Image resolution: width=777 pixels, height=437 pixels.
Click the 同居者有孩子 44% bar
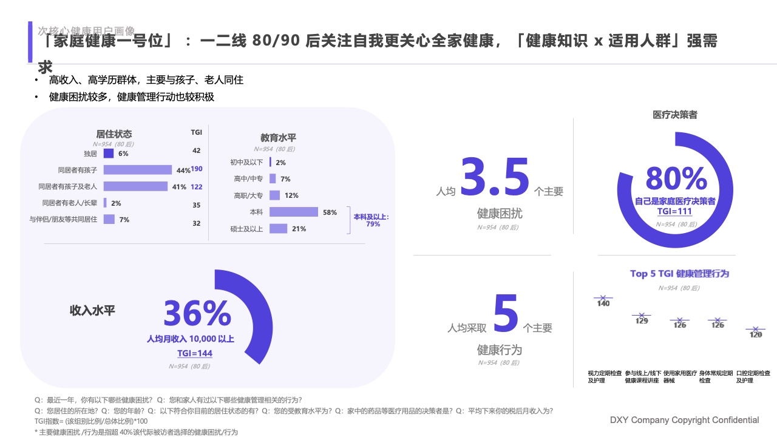tap(138, 170)
